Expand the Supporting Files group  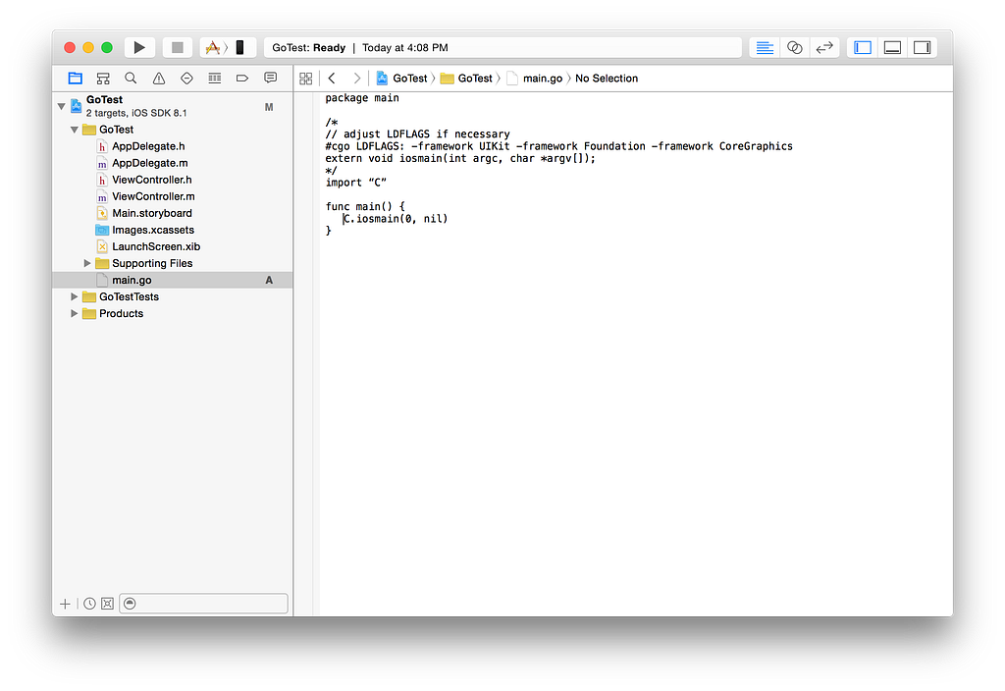[86, 263]
